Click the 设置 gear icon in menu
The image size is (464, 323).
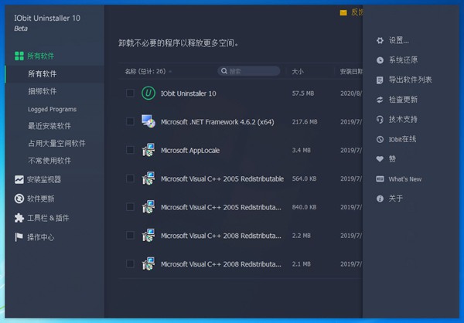coord(380,40)
